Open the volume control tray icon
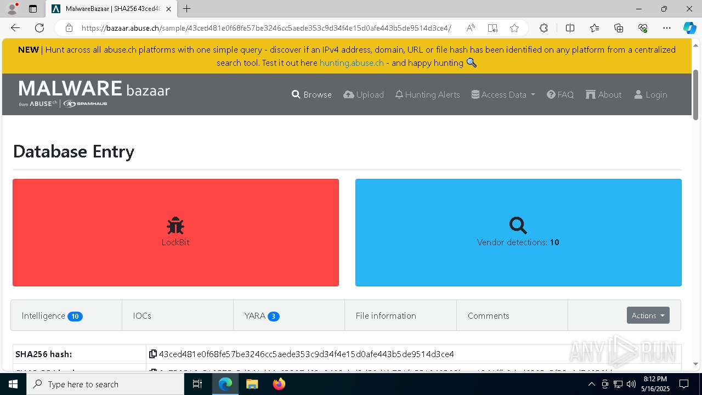The height and width of the screenshot is (395, 702). pos(631,384)
